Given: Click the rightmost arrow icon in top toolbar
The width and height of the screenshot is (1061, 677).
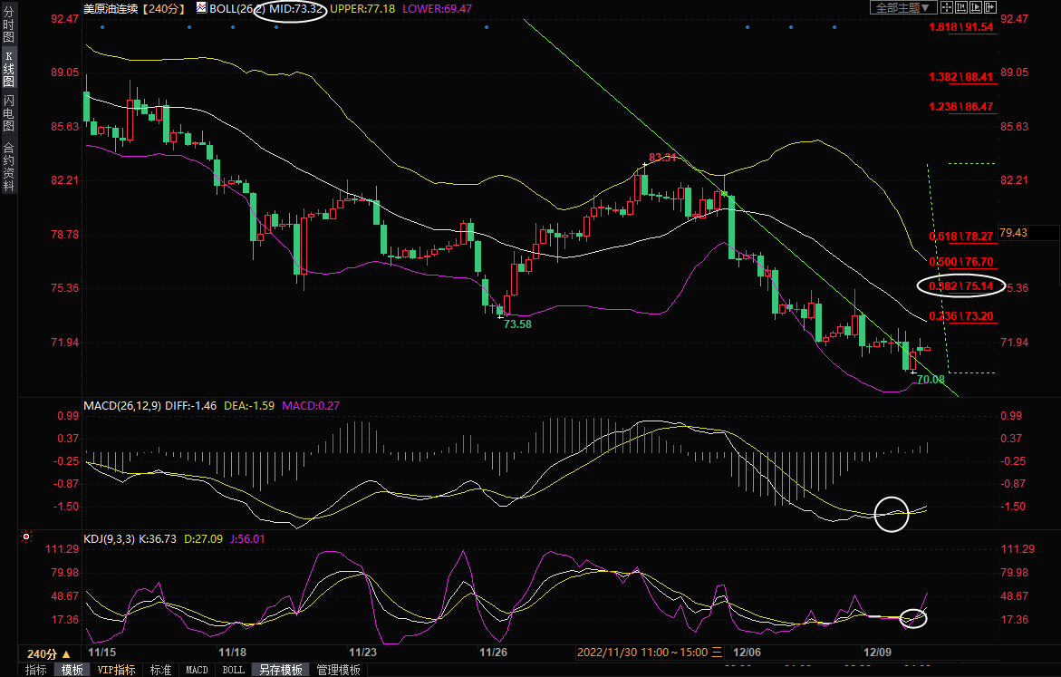Looking at the screenshot, I should pos(990,7).
